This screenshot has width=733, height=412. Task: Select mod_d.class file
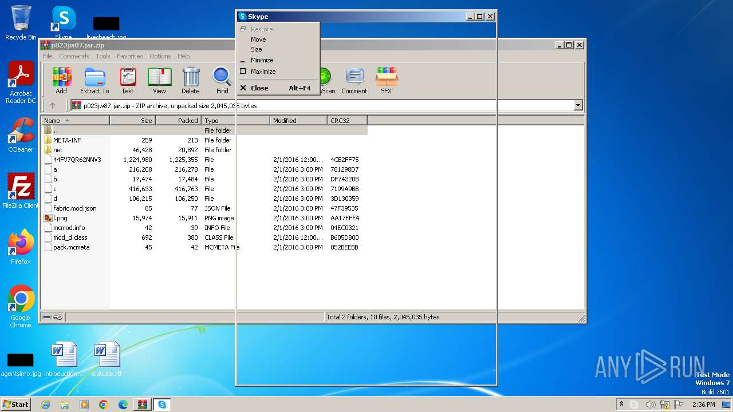coord(204,237)
